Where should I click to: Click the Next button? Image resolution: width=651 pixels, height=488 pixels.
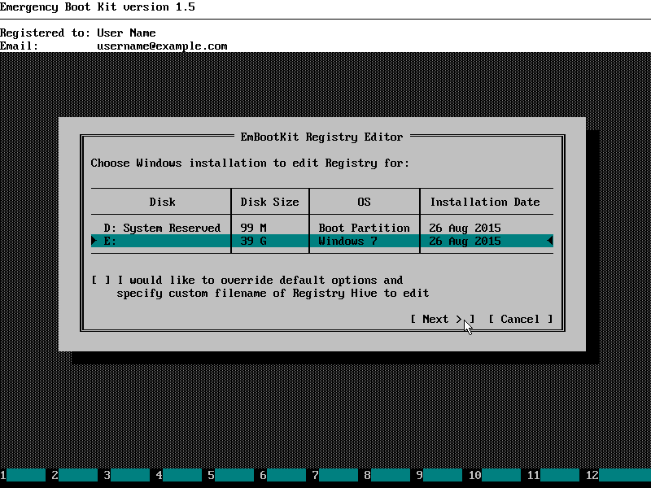pyautogui.click(x=442, y=319)
